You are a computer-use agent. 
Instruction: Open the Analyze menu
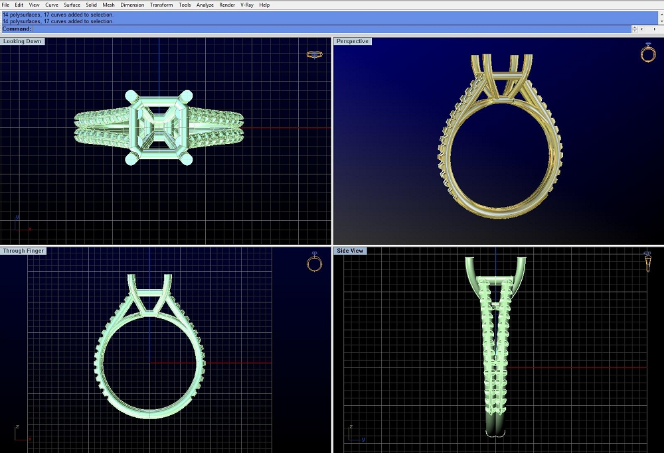pos(205,5)
